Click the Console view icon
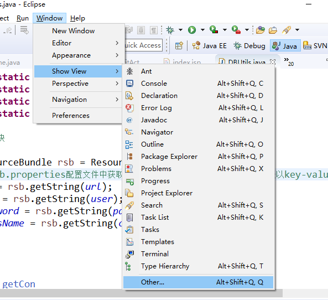 pyautogui.click(x=129, y=84)
